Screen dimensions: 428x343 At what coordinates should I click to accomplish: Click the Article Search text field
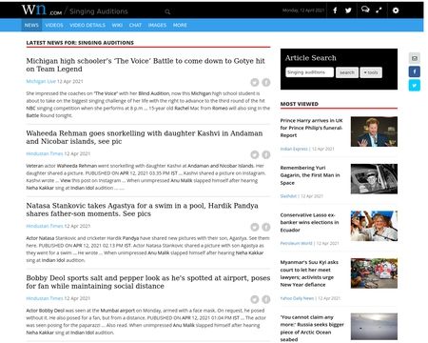click(309, 72)
